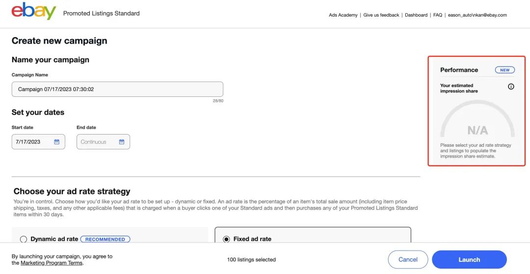This screenshot has height=274, width=530.
Task: Click the Campaign Name text field
Action: pyautogui.click(x=117, y=89)
